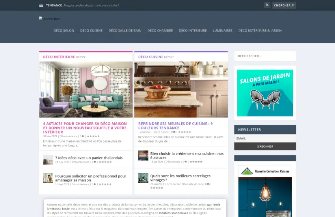Viewport: 335px width, 217px height.
Task: Go to Déco Salle de Bain
Action: 125,30
